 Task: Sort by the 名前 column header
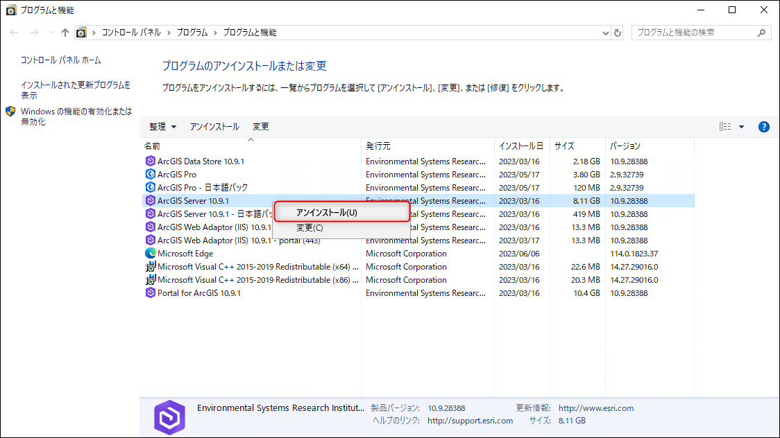pos(251,146)
